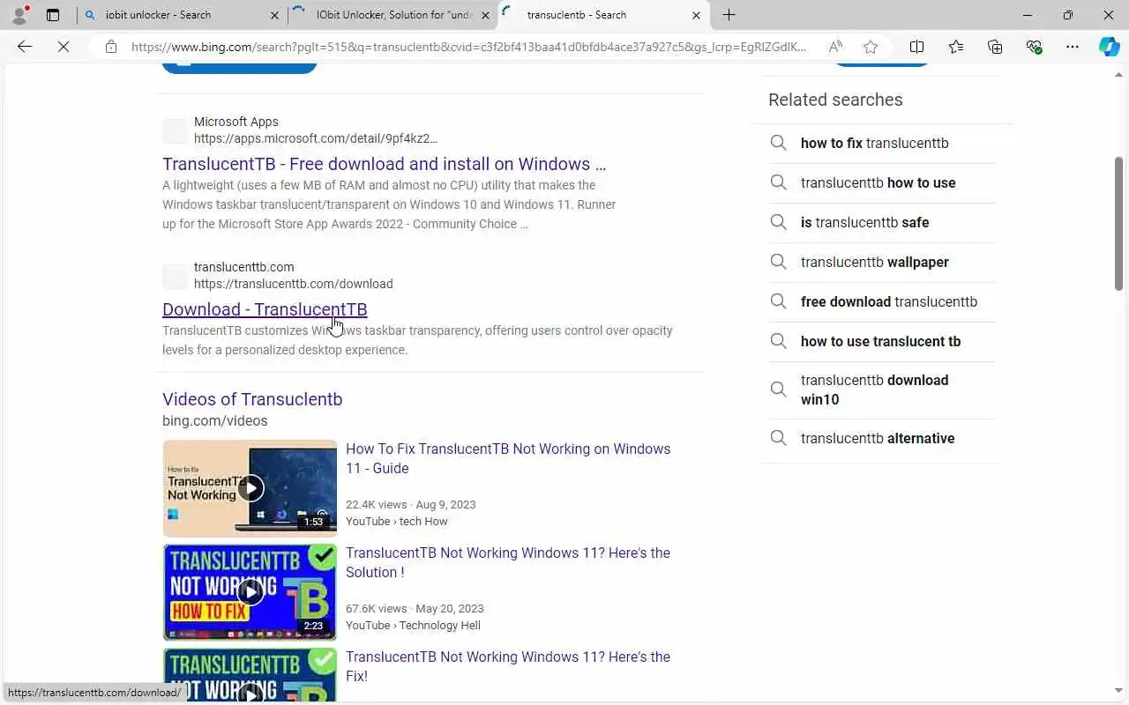Open Here's the Fix video title
Image resolution: width=1129 pixels, height=705 pixels.
pyautogui.click(x=508, y=666)
